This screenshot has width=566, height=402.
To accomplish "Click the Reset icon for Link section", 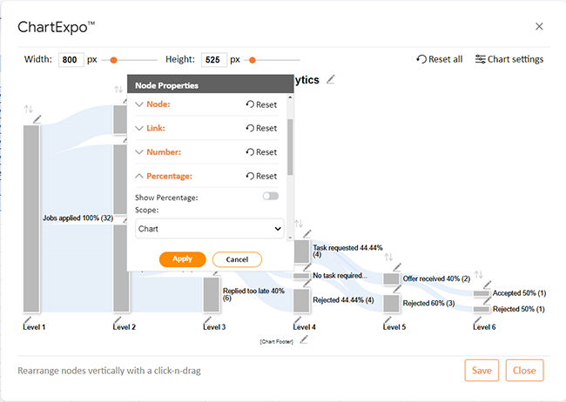I will pos(250,128).
